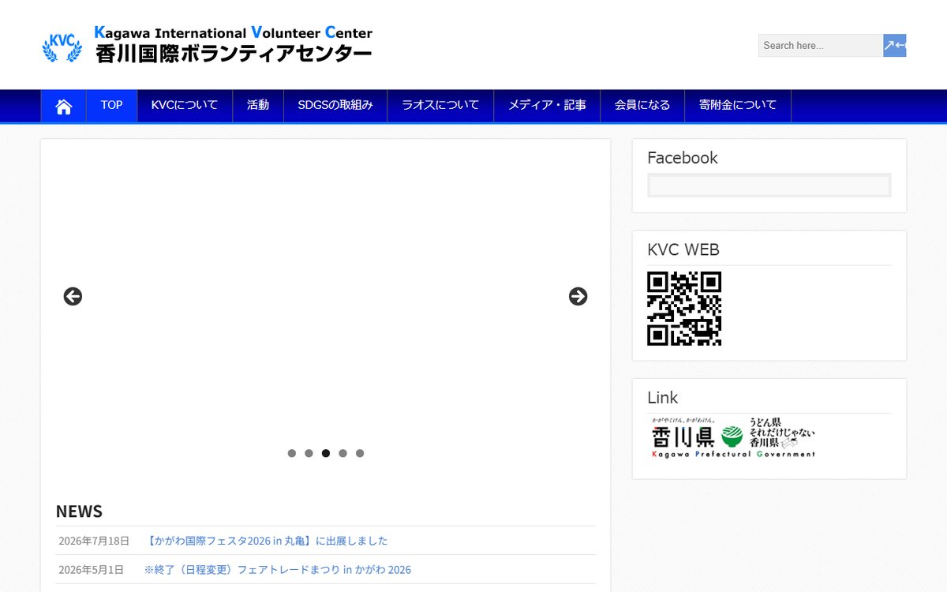The width and height of the screenshot is (947, 592).
Task: Open the メディア・記事 menu
Action: [x=547, y=106]
